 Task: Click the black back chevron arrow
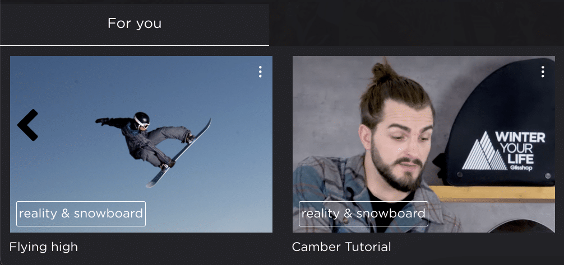27,125
